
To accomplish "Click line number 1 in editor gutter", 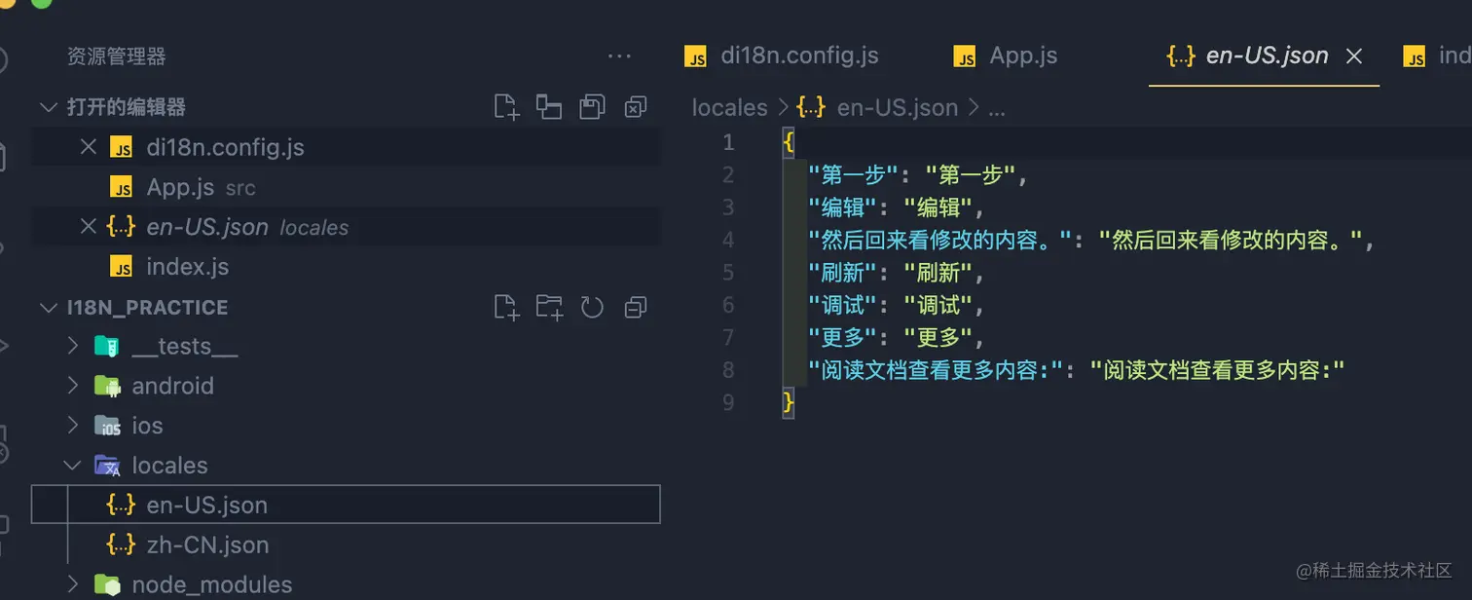I will (728, 142).
